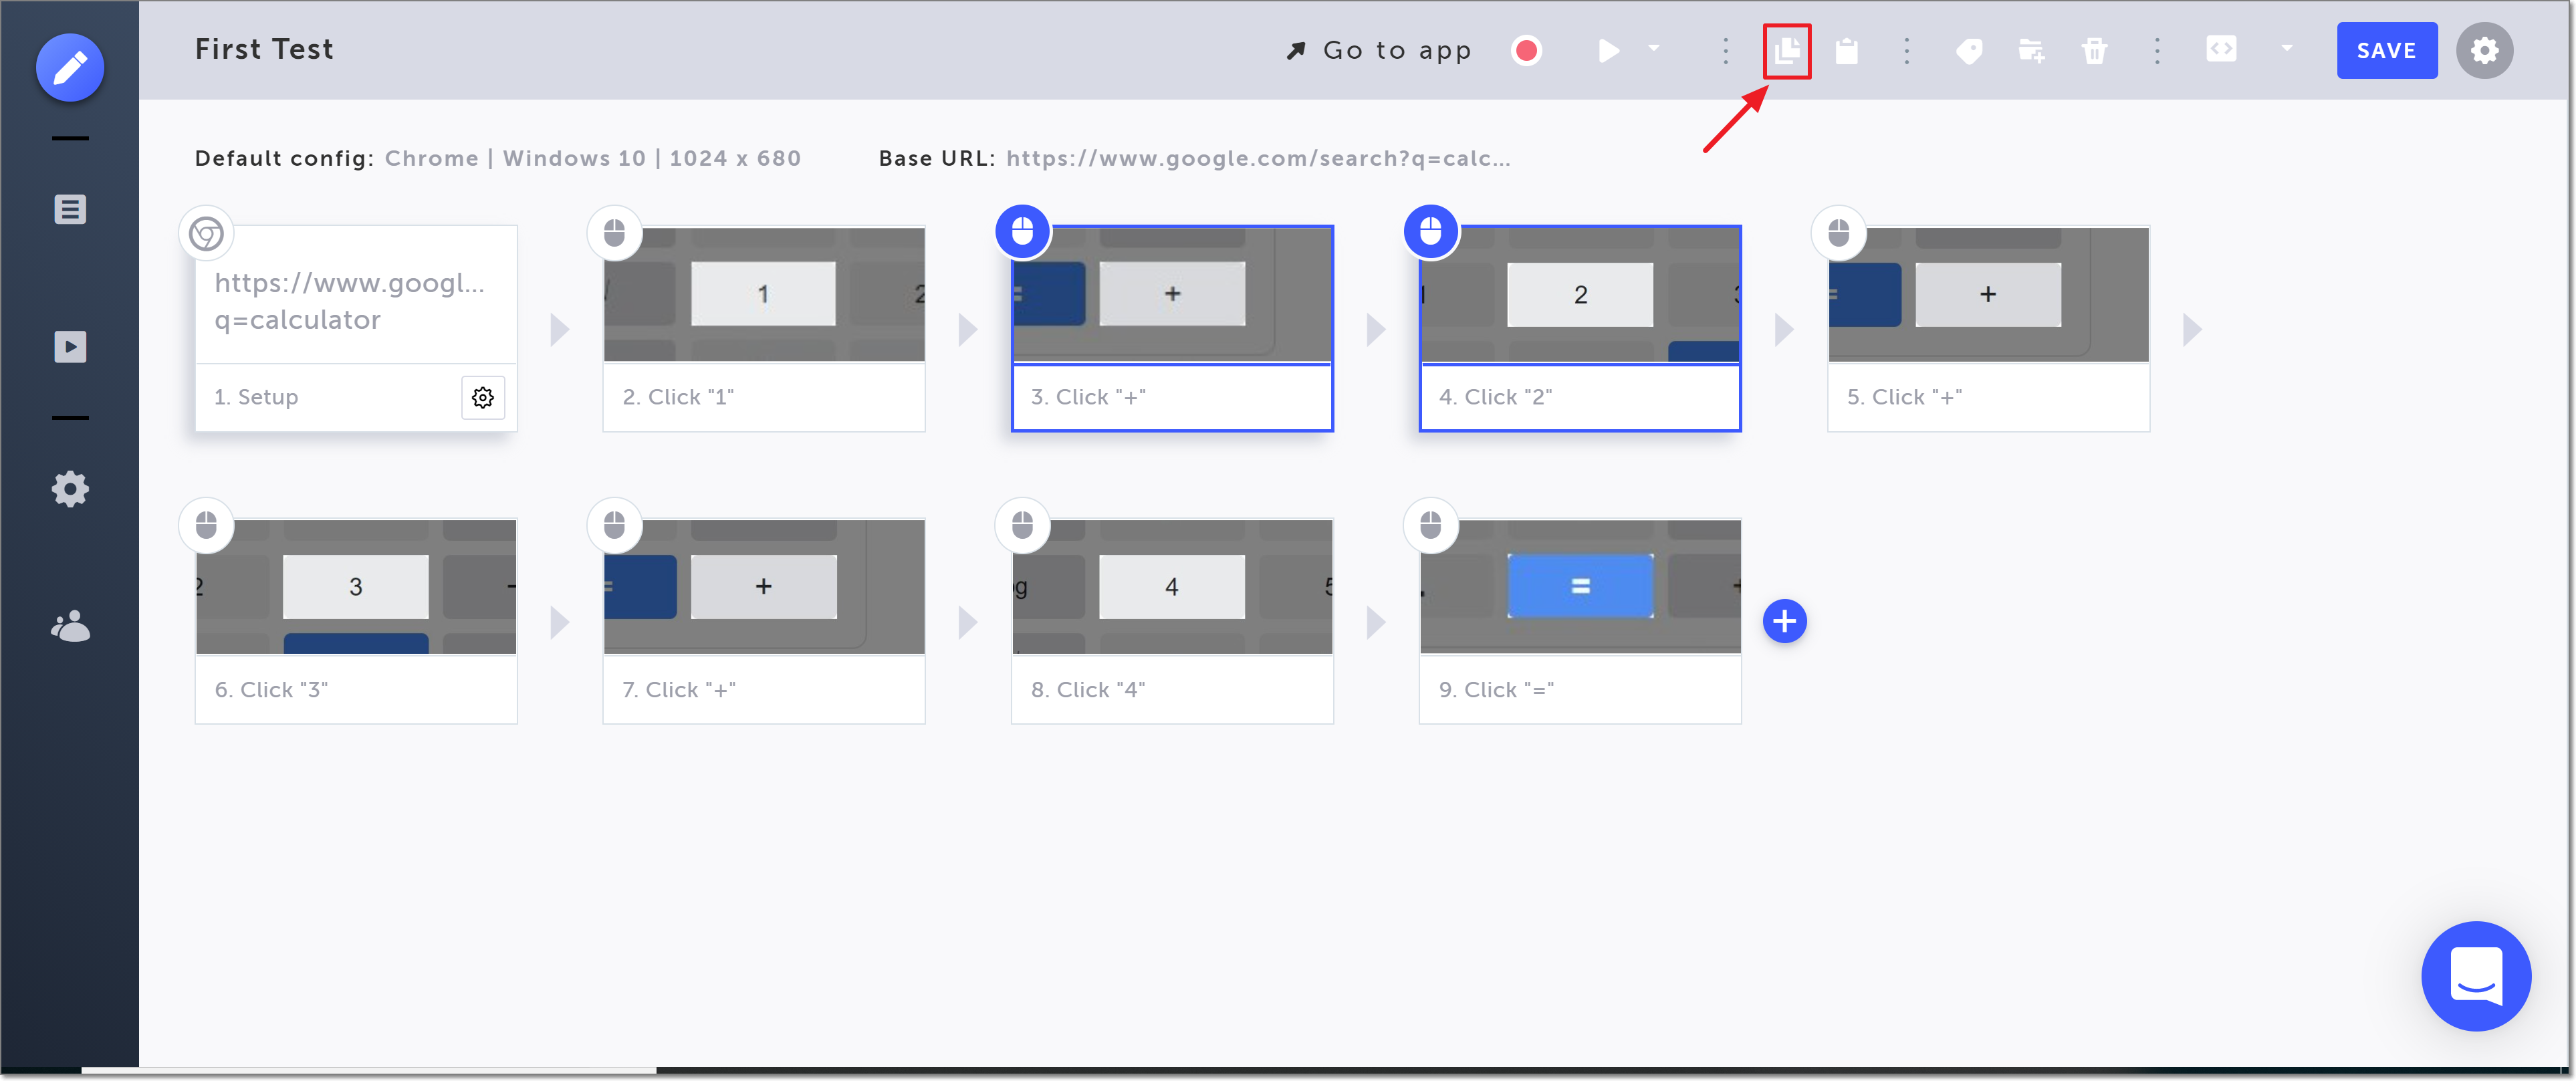Open step 2 Click "1" thumbnail
The height and width of the screenshot is (1081, 2576).
pos(764,294)
